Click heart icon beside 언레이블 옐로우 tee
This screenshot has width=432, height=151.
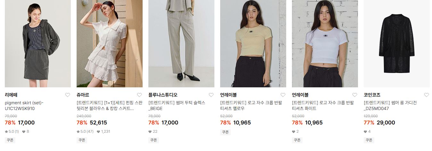point(283,95)
